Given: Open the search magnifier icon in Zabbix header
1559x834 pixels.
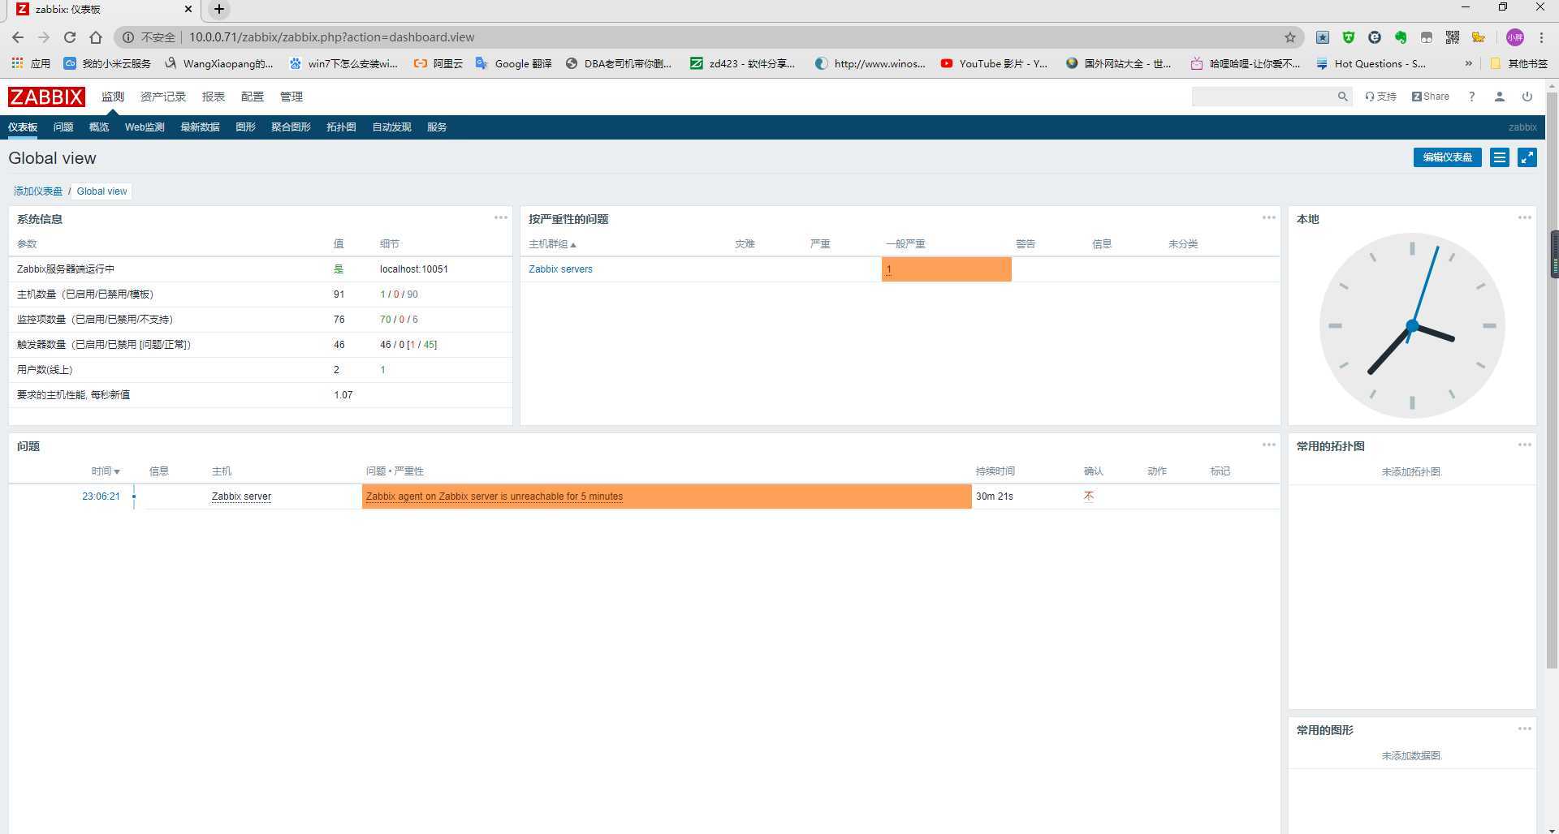Looking at the screenshot, I should [x=1342, y=97].
